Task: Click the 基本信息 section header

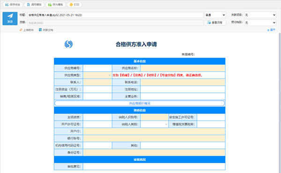Action: pyautogui.click(x=140, y=61)
